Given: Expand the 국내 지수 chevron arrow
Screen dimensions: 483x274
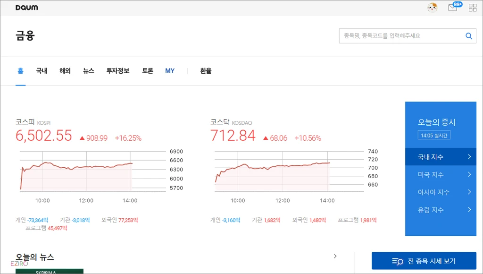Looking at the screenshot, I should tap(469, 157).
